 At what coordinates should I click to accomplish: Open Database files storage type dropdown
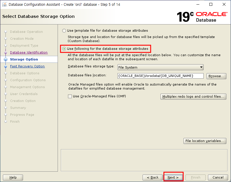tap(160, 67)
